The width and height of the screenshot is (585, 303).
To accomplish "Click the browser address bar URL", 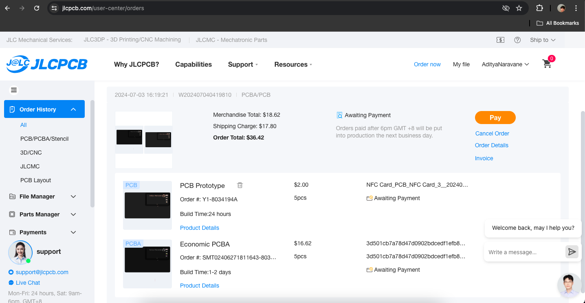I will [x=103, y=8].
